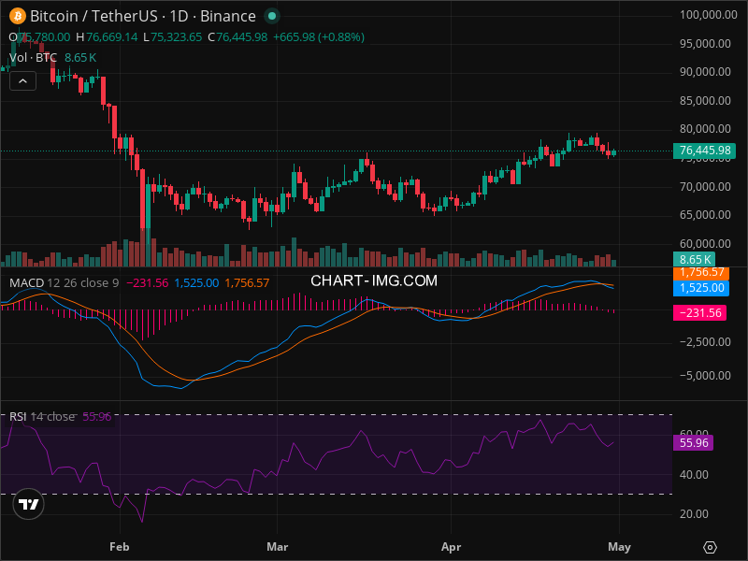This screenshot has height=561, width=748.
Task: Click the May label on time axis
Action: pyautogui.click(x=619, y=547)
